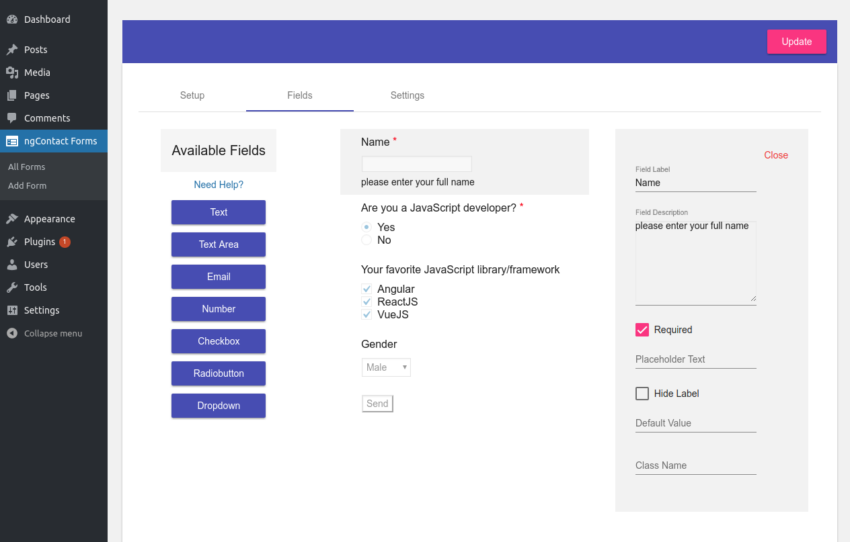
Task: Open the Media menu item
Action: [54, 73]
